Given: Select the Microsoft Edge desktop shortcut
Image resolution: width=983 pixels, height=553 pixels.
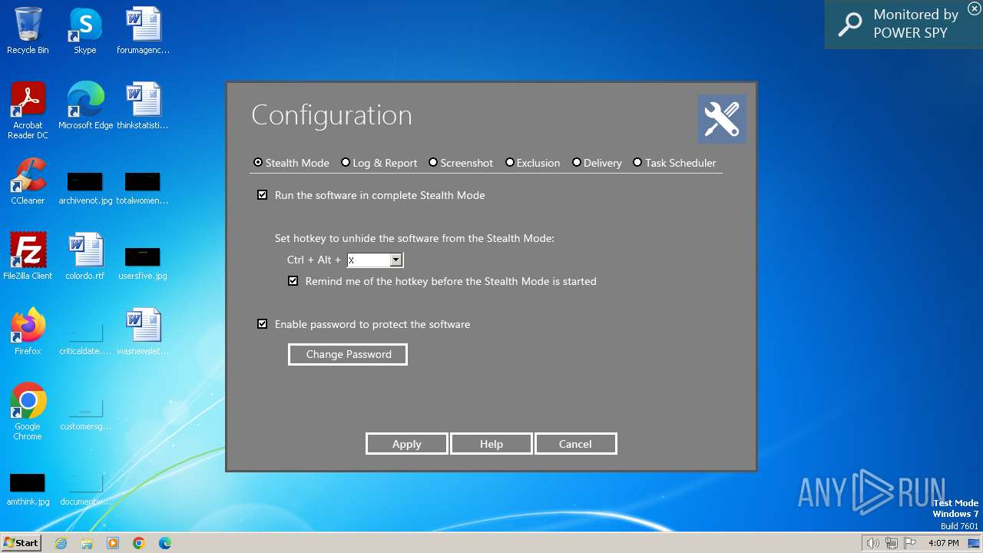Looking at the screenshot, I should 85,106.
